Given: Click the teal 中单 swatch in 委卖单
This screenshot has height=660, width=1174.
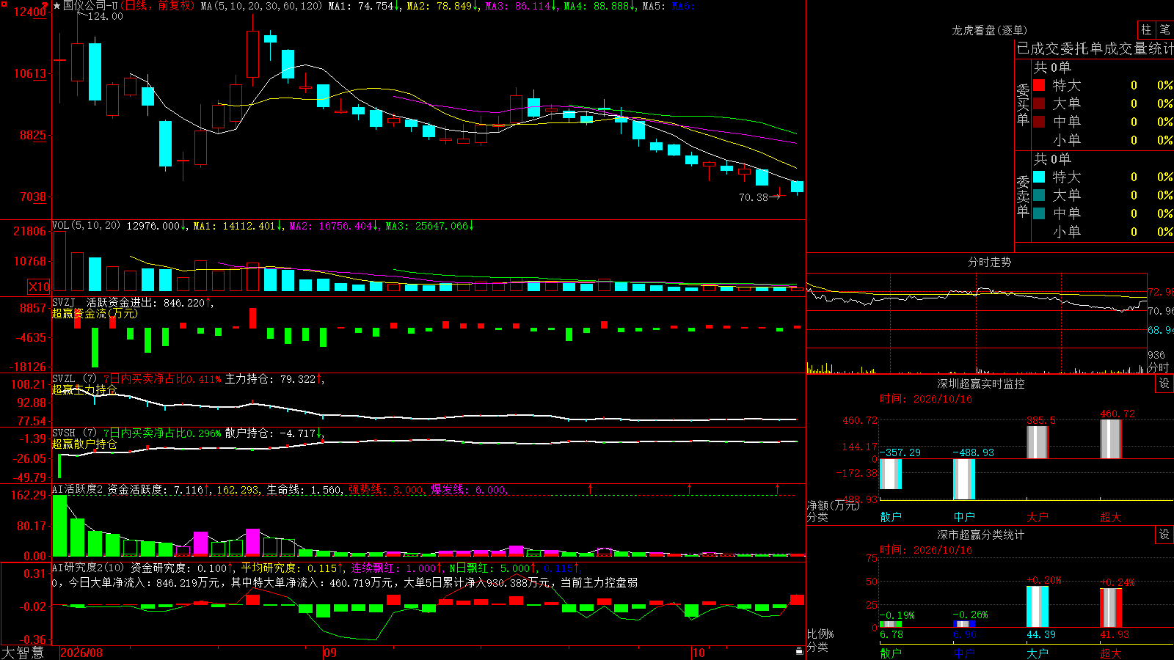Looking at the screenshot, I should (x=1039, y=213).
